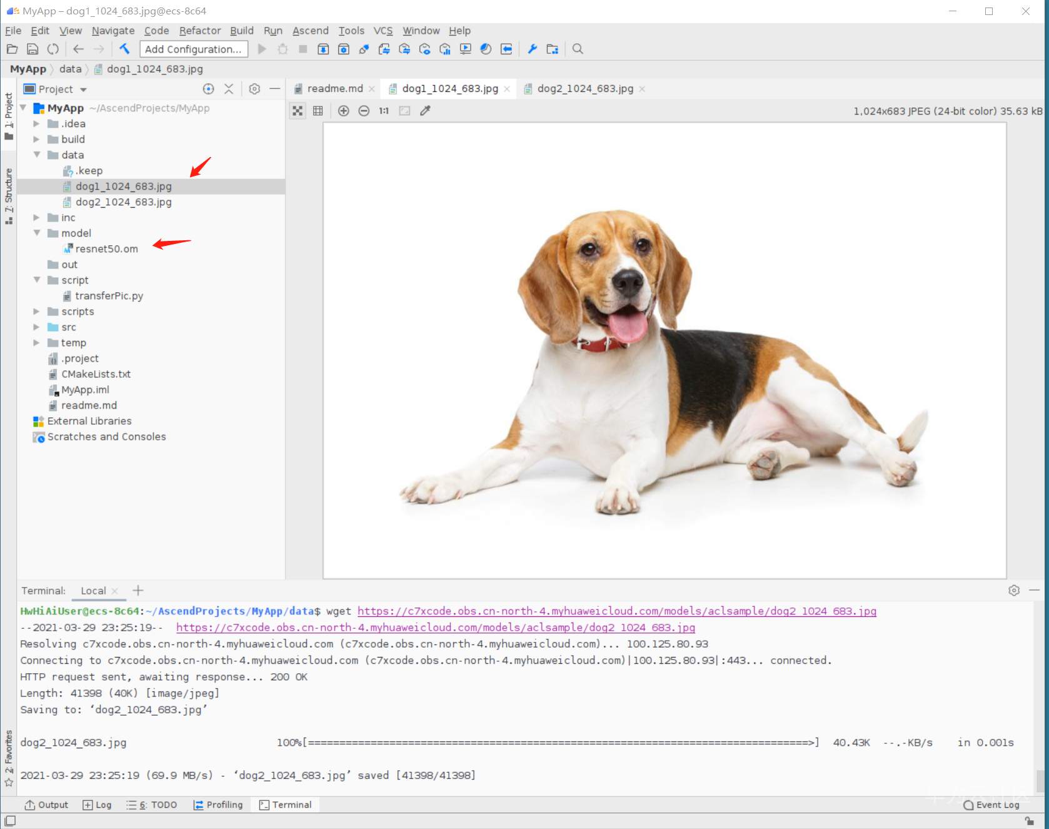Open the Add Configuration dropdown
The height and width of the screenshot is (829, 1049).
pos(193,49)
